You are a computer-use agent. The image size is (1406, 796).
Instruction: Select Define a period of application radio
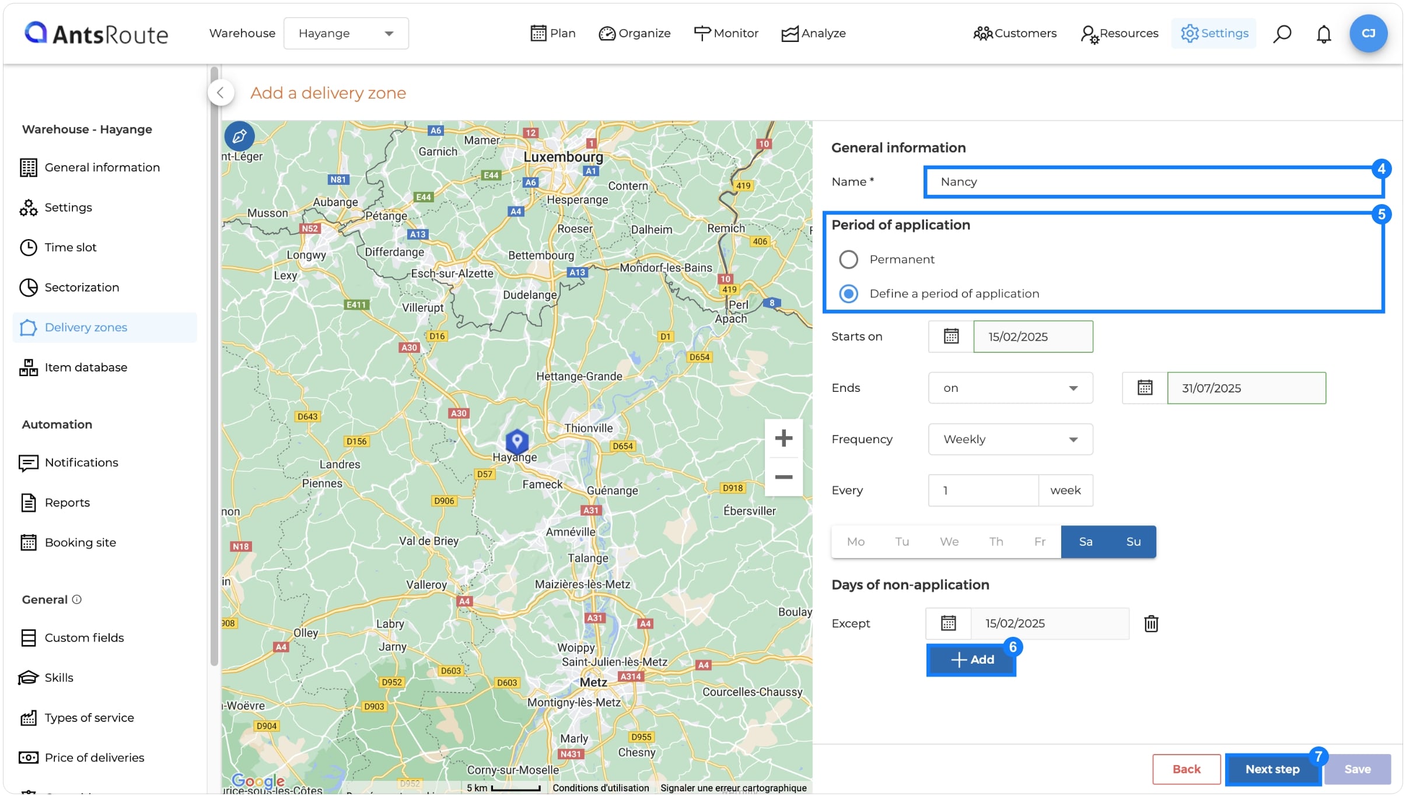point(848,294)
